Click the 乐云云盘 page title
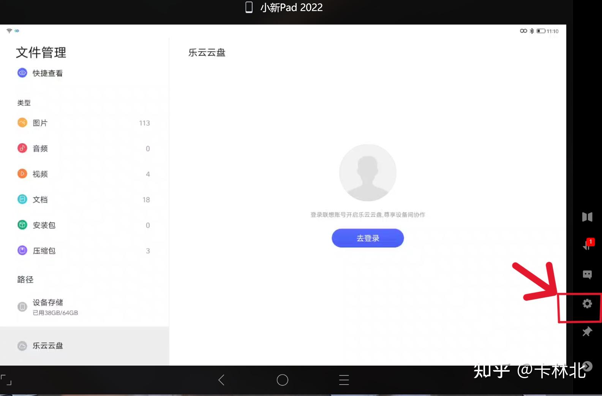Screen dimensions: 602x396 coord(207,52)
